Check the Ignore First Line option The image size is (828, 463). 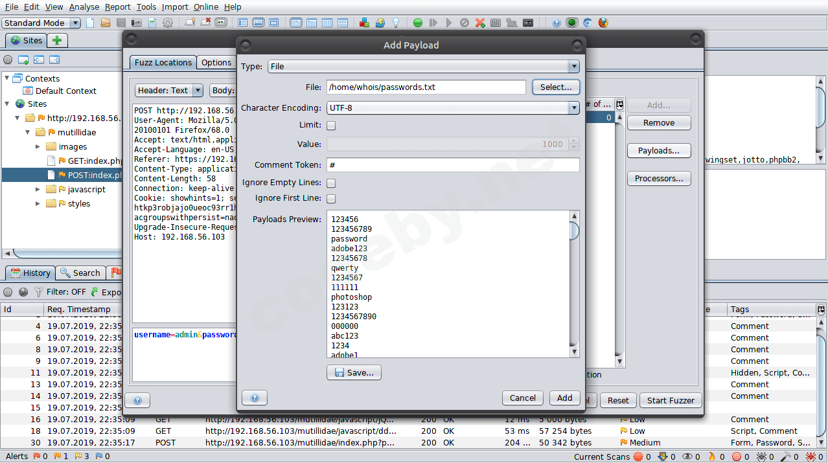331,199
